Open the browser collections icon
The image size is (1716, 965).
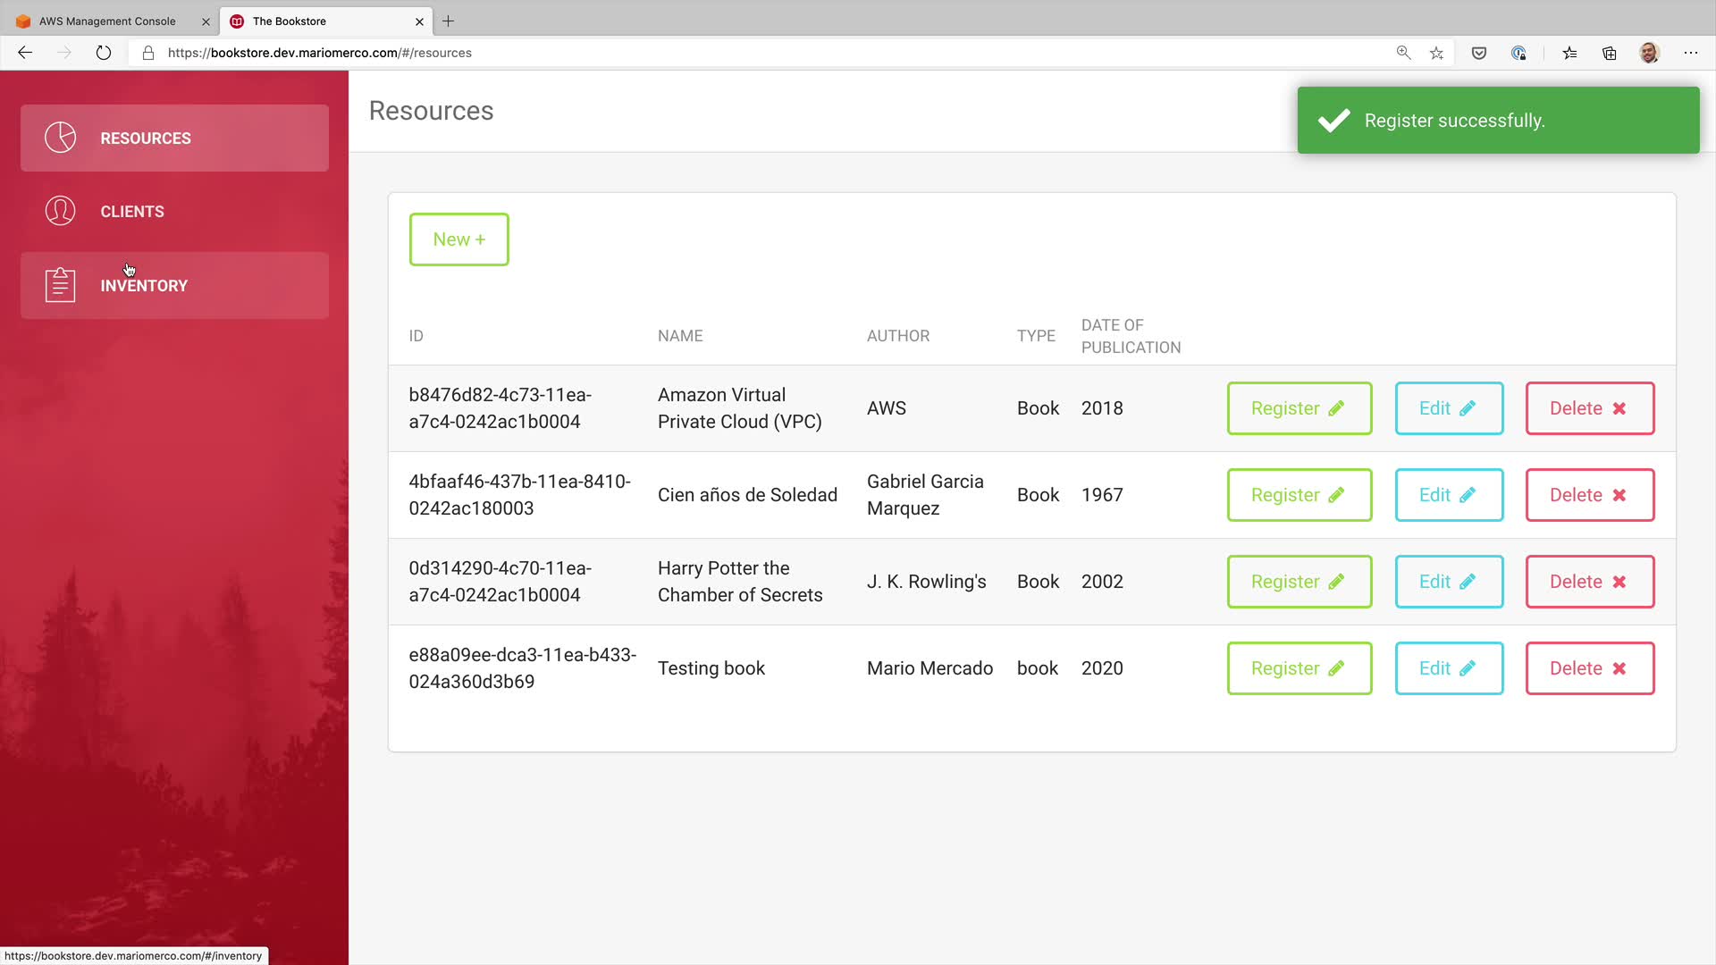point(1610,53)
